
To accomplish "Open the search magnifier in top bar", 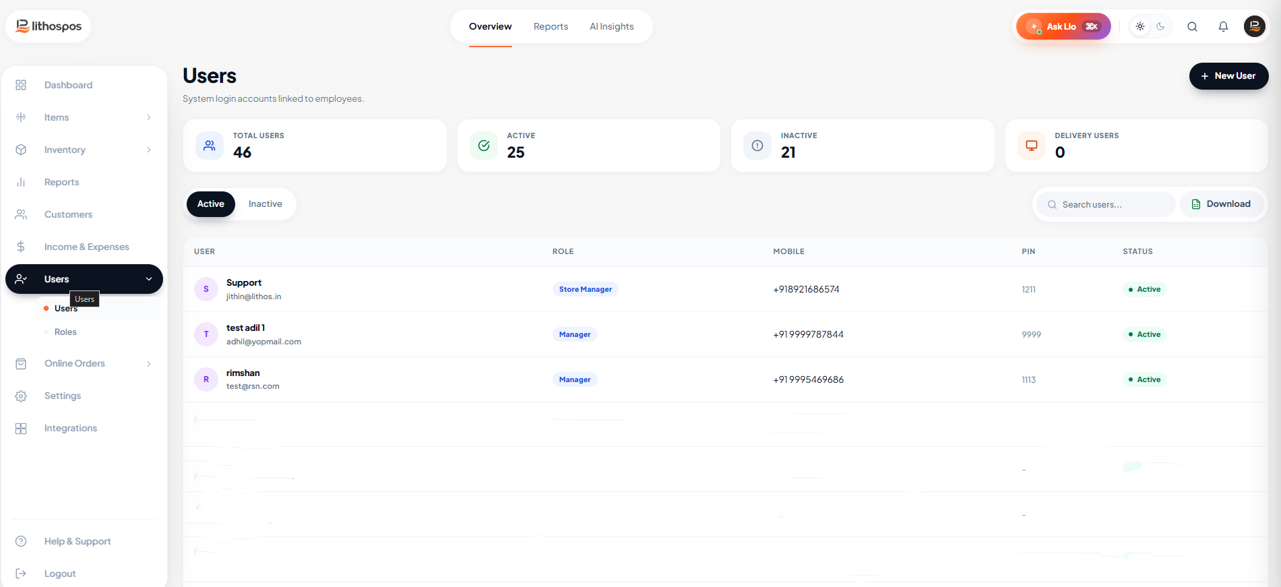I will [1192, 27].
